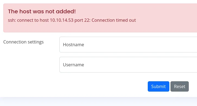The height and width of the screenshot is (106, 197).
Task: Click the "Connection timed out" text
Action: tap(114, 20)
